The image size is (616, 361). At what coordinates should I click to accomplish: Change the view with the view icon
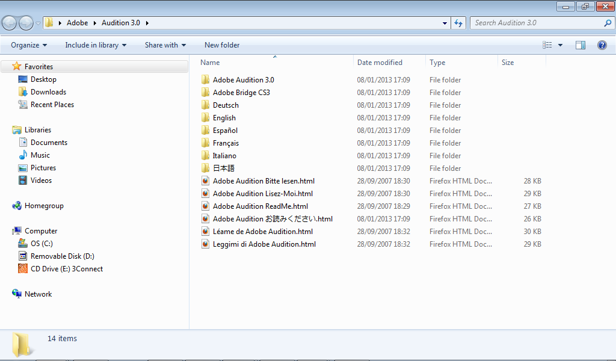click(547, 45)
